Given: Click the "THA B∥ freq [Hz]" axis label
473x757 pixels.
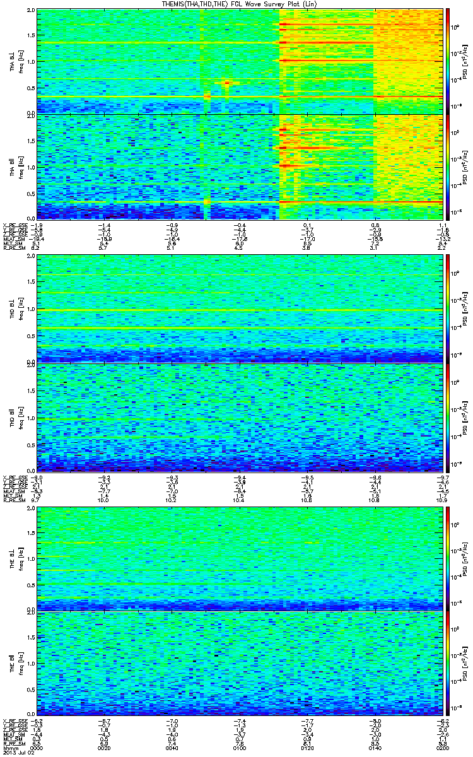Looking at the screenshot, I should 15,167.
